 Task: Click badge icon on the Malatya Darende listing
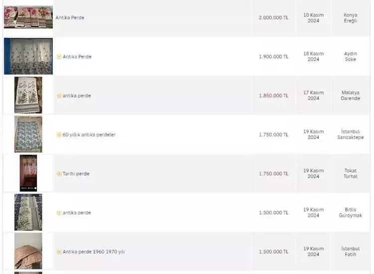(59, 95)
